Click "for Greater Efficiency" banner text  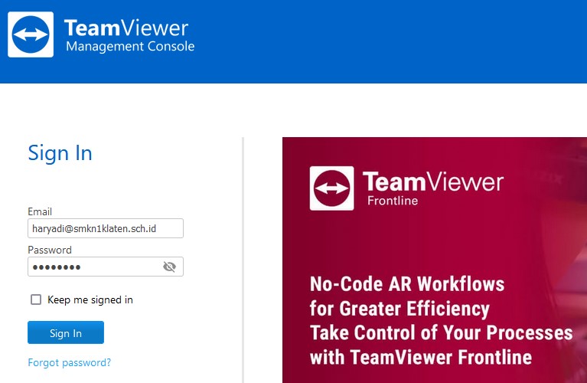click(399, 309)
